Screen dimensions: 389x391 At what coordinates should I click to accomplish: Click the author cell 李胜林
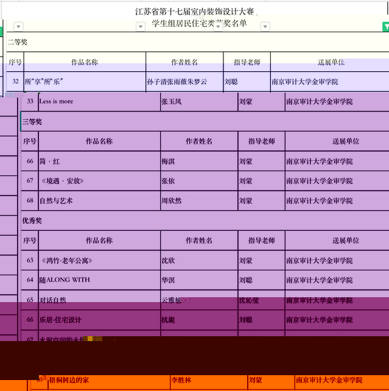pos(207,381)
